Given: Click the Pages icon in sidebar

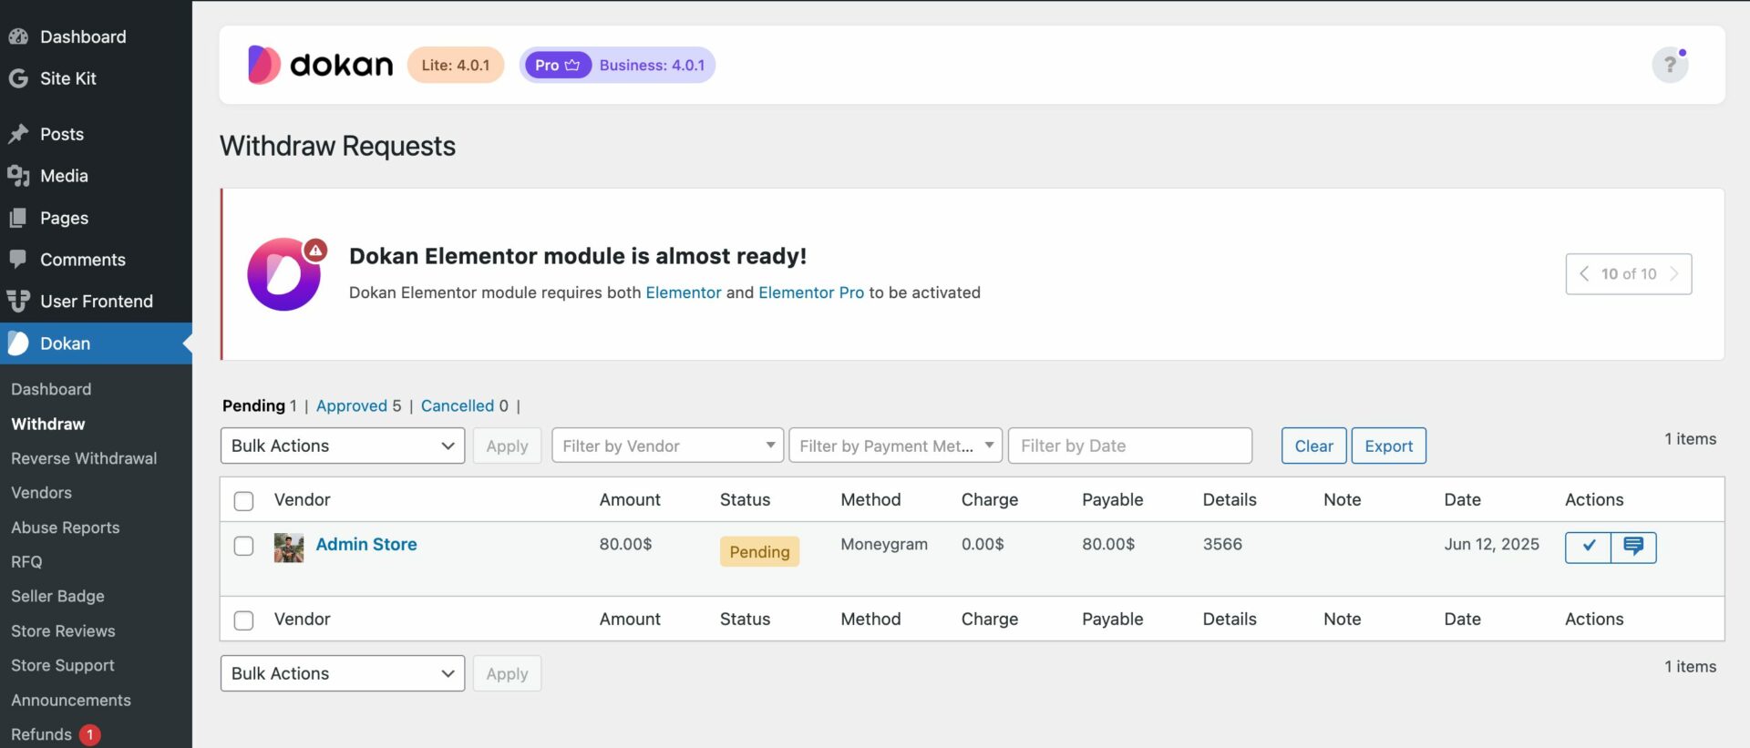Looking at the screenshot, I should click(18, 218).
